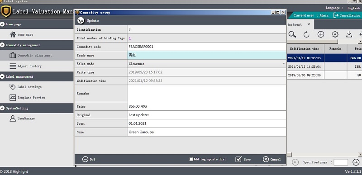The image size is (362, 175).
Task: Click the Remarks text area
Action: [x=207, y=94]
